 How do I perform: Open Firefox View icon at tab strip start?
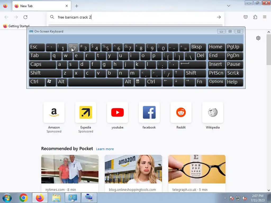[x=5, y=6]
